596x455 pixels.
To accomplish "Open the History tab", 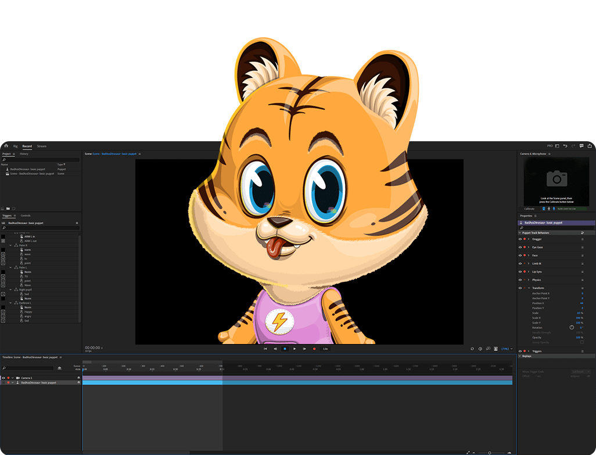I will pyautogui.click(x=24, y=154).
